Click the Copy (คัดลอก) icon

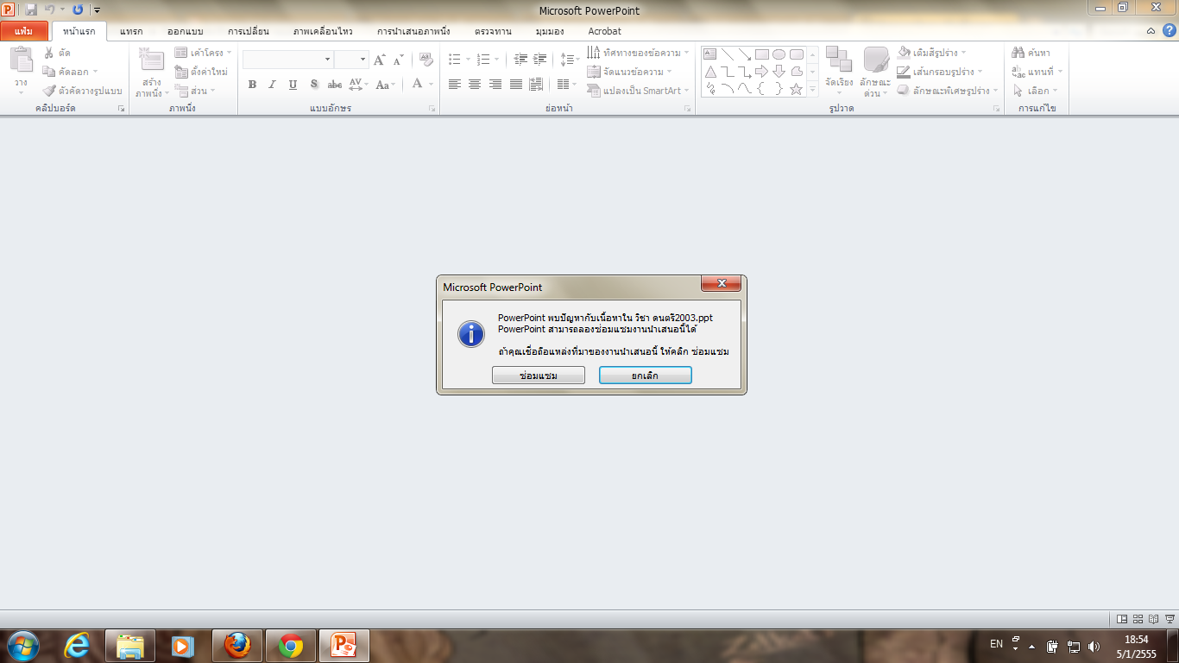point(49,72)
